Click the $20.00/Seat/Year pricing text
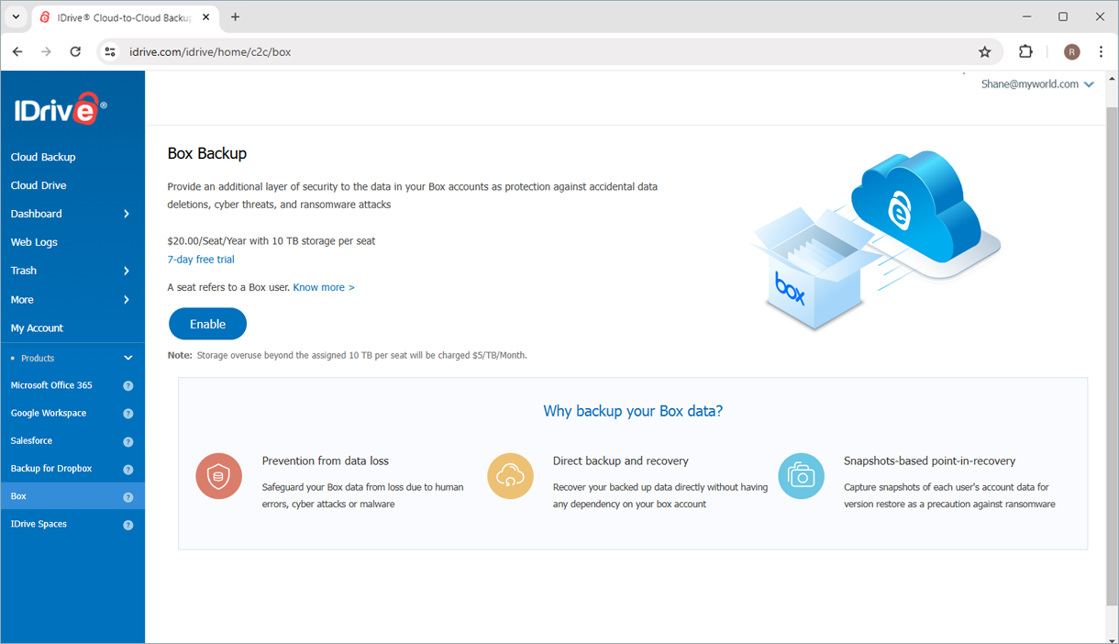Screen dimensions: 1119x644 [271, 241]
